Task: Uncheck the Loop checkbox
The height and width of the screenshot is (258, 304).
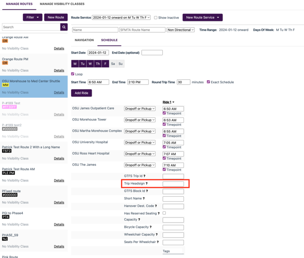Action: [73, 74]
